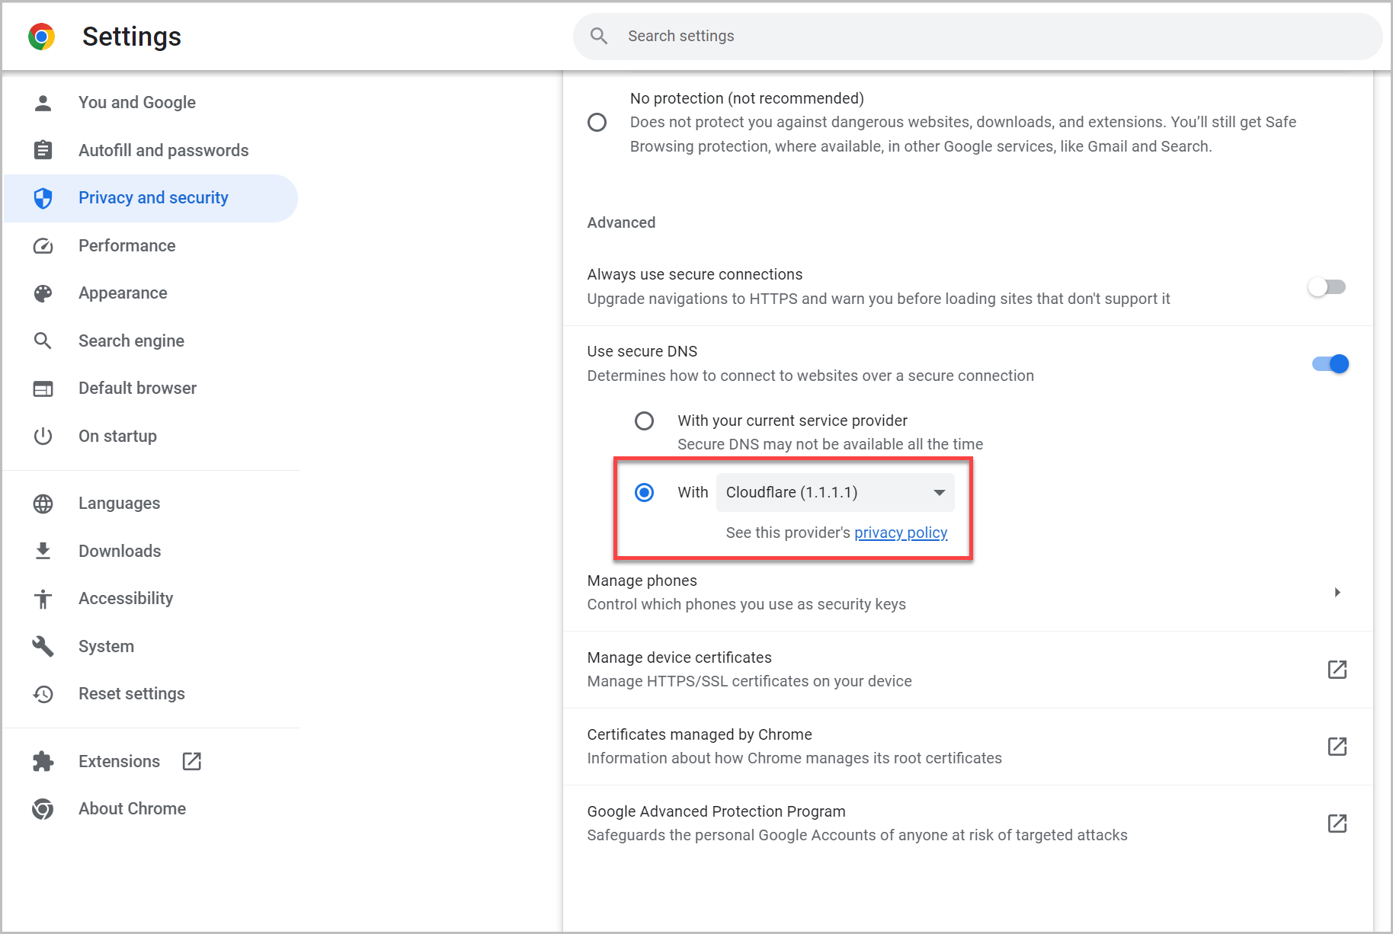
Task: Click the System wrench icon
Action: [x=43, y=646]
